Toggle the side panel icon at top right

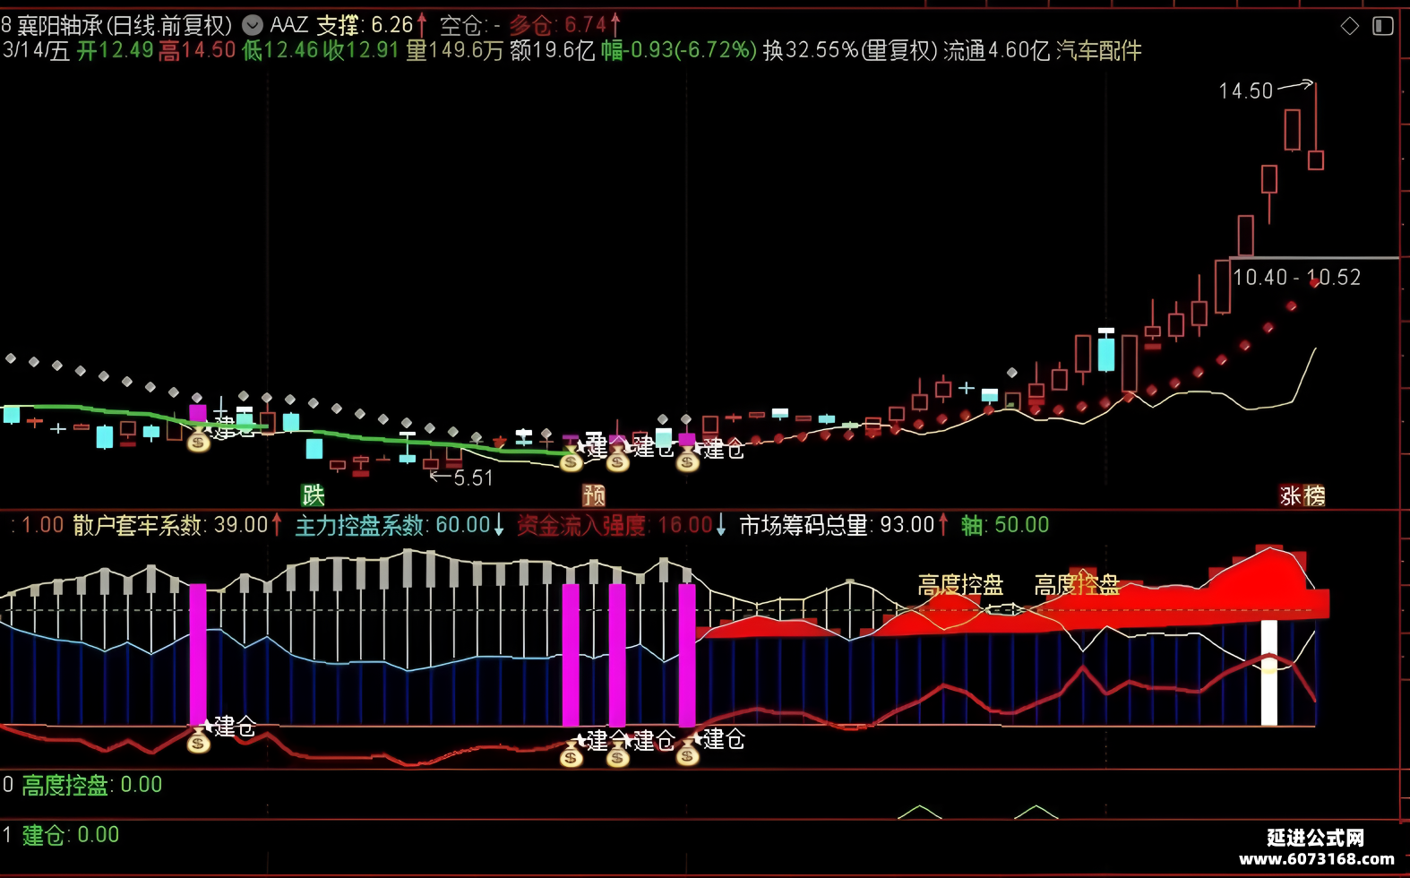(1383, 26)
